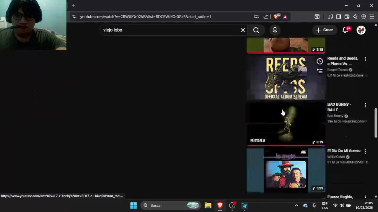Screen dimensions: 378x212
Task: Open the clock showing 20:05 10/03/2026
Action: (364, 206)
